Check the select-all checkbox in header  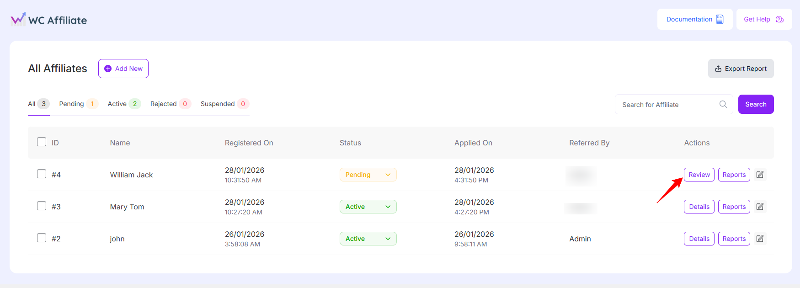point(42,142)
